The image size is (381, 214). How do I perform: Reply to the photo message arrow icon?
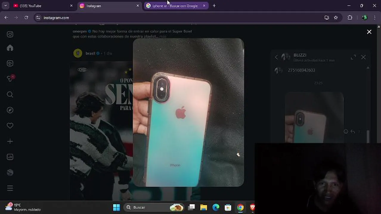(x=353, y=132)
